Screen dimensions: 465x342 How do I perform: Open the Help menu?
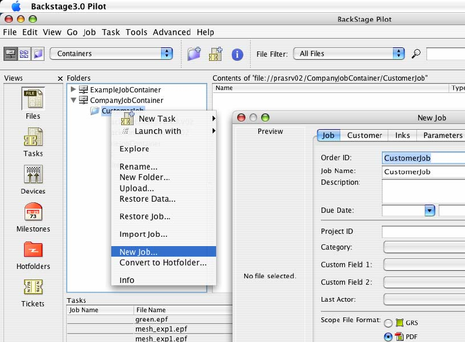[205, 32]
